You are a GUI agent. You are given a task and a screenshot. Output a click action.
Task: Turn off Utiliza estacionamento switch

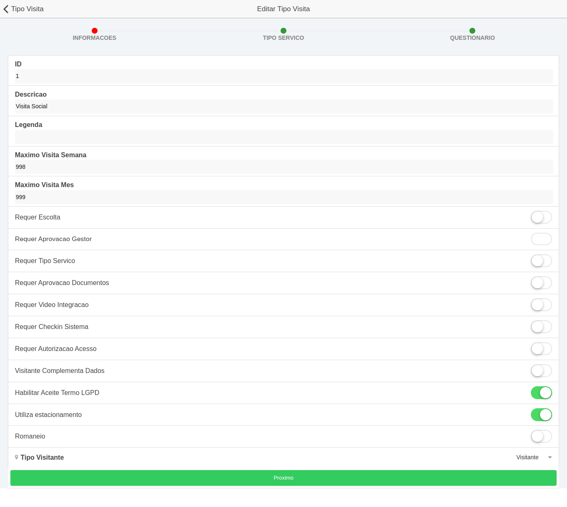point(541,415)
